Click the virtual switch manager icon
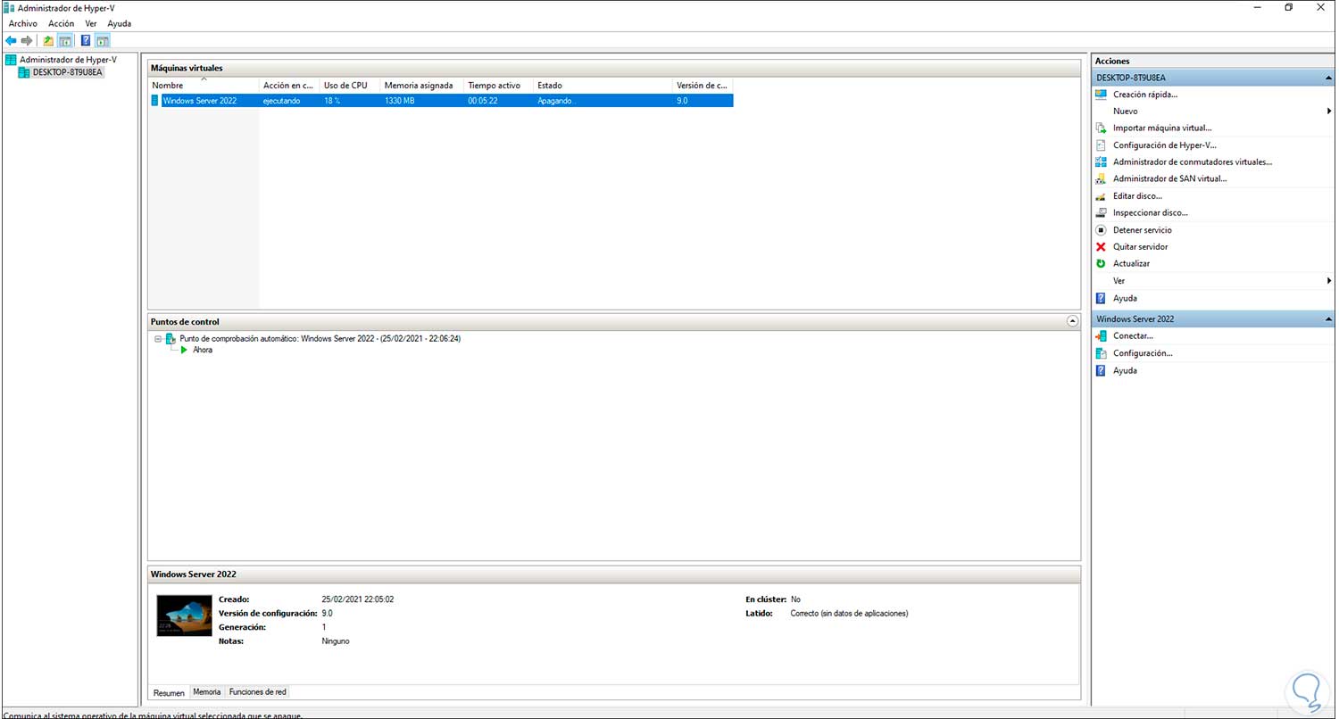Screen dimensions: 1339x719 (1101, 162)
